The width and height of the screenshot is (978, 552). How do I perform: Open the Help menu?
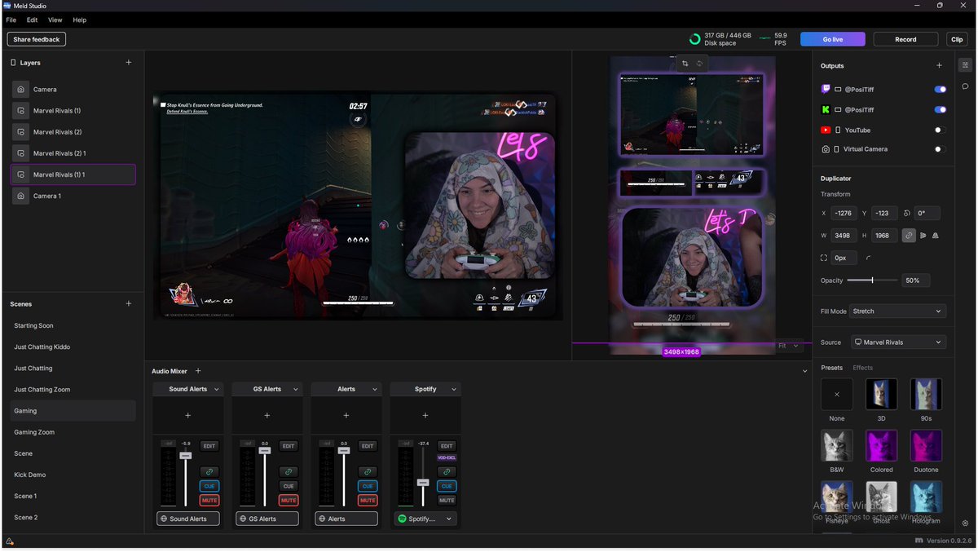[x=79, y=20]
